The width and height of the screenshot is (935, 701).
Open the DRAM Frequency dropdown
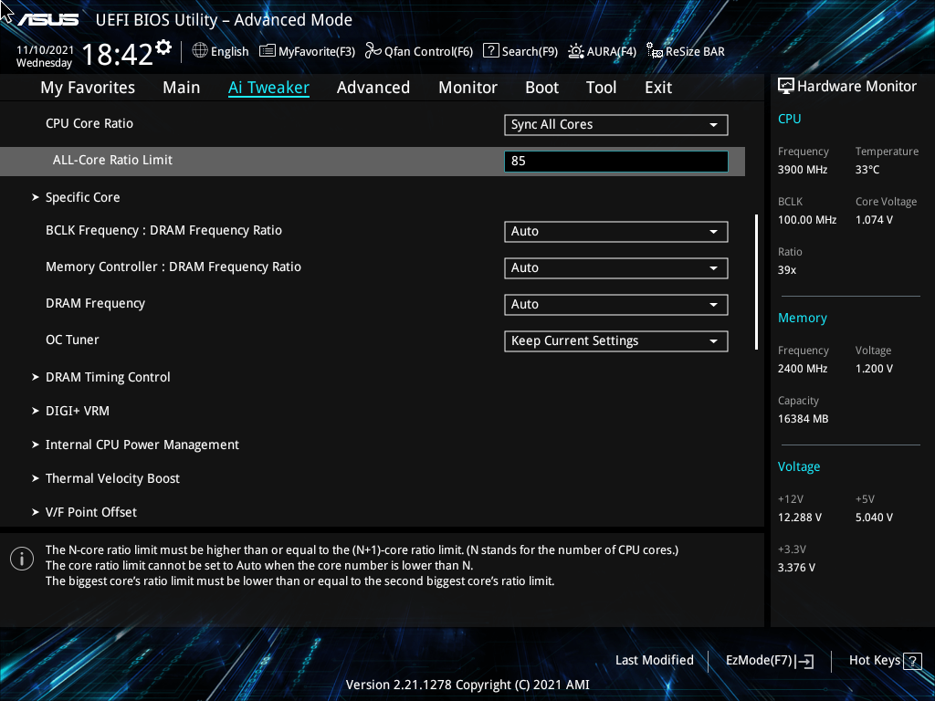point(616,304)
